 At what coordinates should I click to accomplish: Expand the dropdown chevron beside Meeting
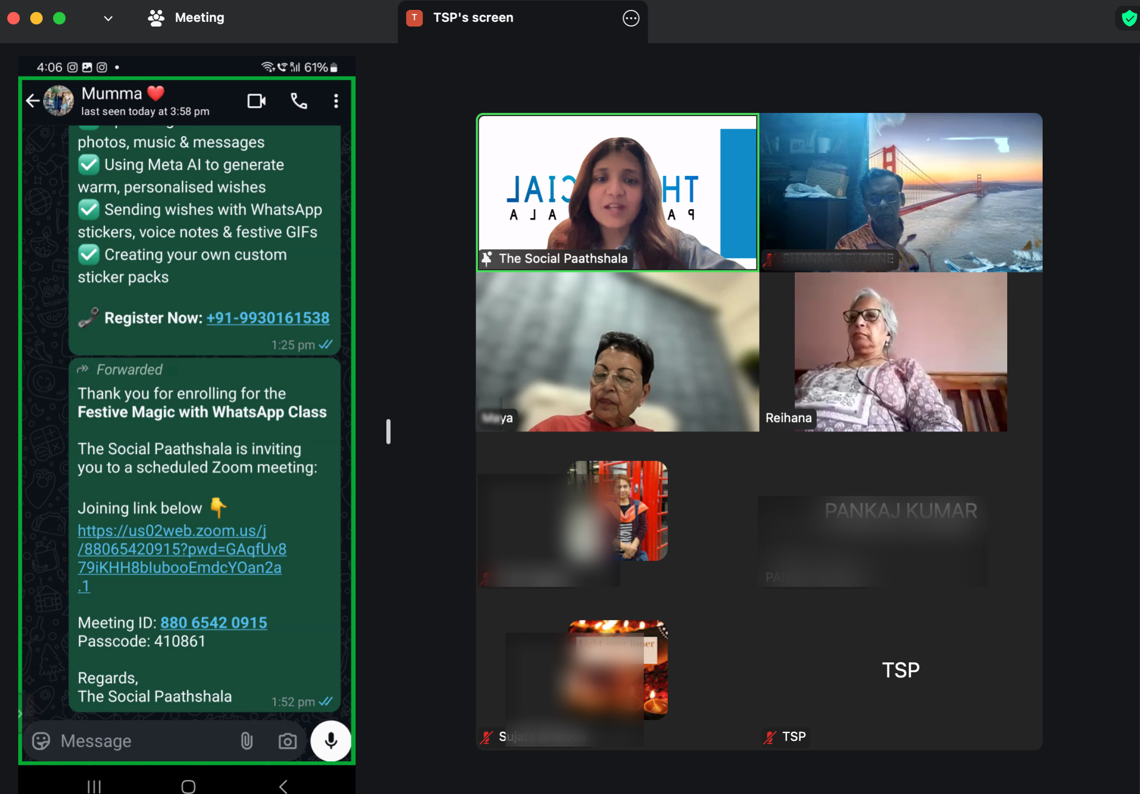(108, 18)
